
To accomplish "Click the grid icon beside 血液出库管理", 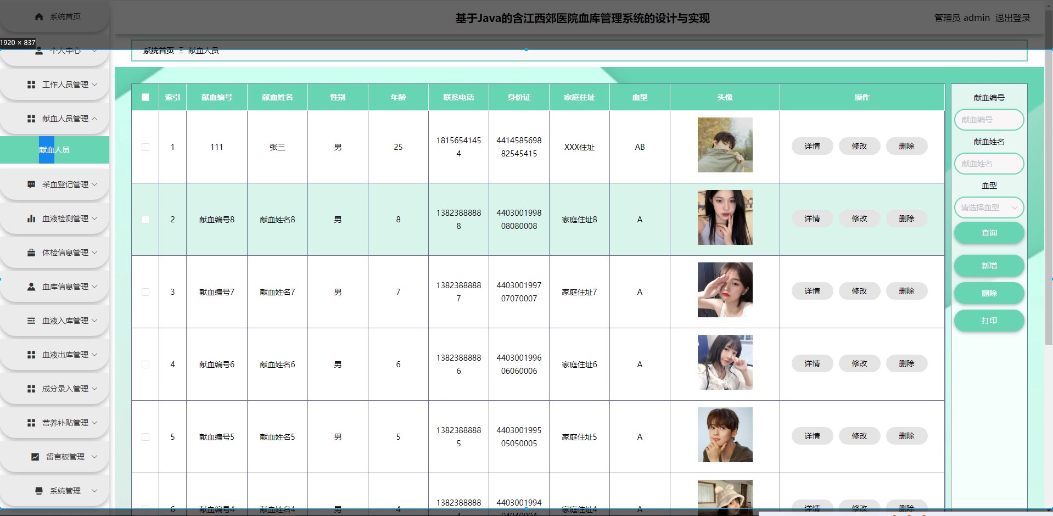I will click(31, 355).
